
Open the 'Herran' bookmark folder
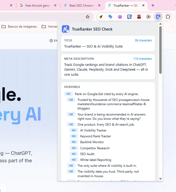(49, 27)
